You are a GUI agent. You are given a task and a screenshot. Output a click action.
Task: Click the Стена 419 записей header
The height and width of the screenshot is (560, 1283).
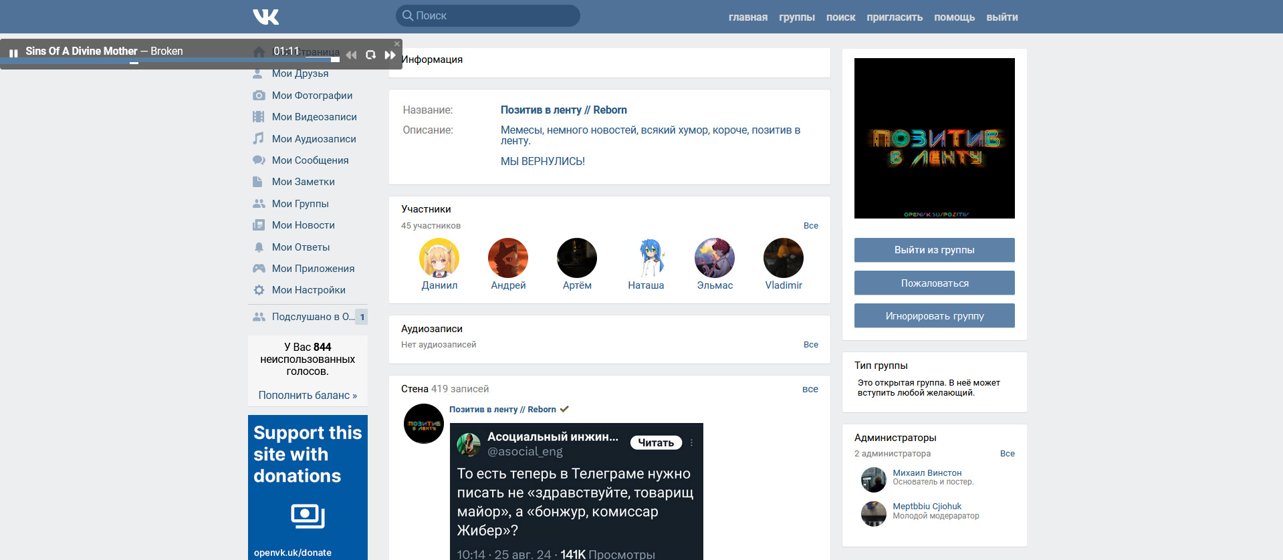(x=445, y=389)
